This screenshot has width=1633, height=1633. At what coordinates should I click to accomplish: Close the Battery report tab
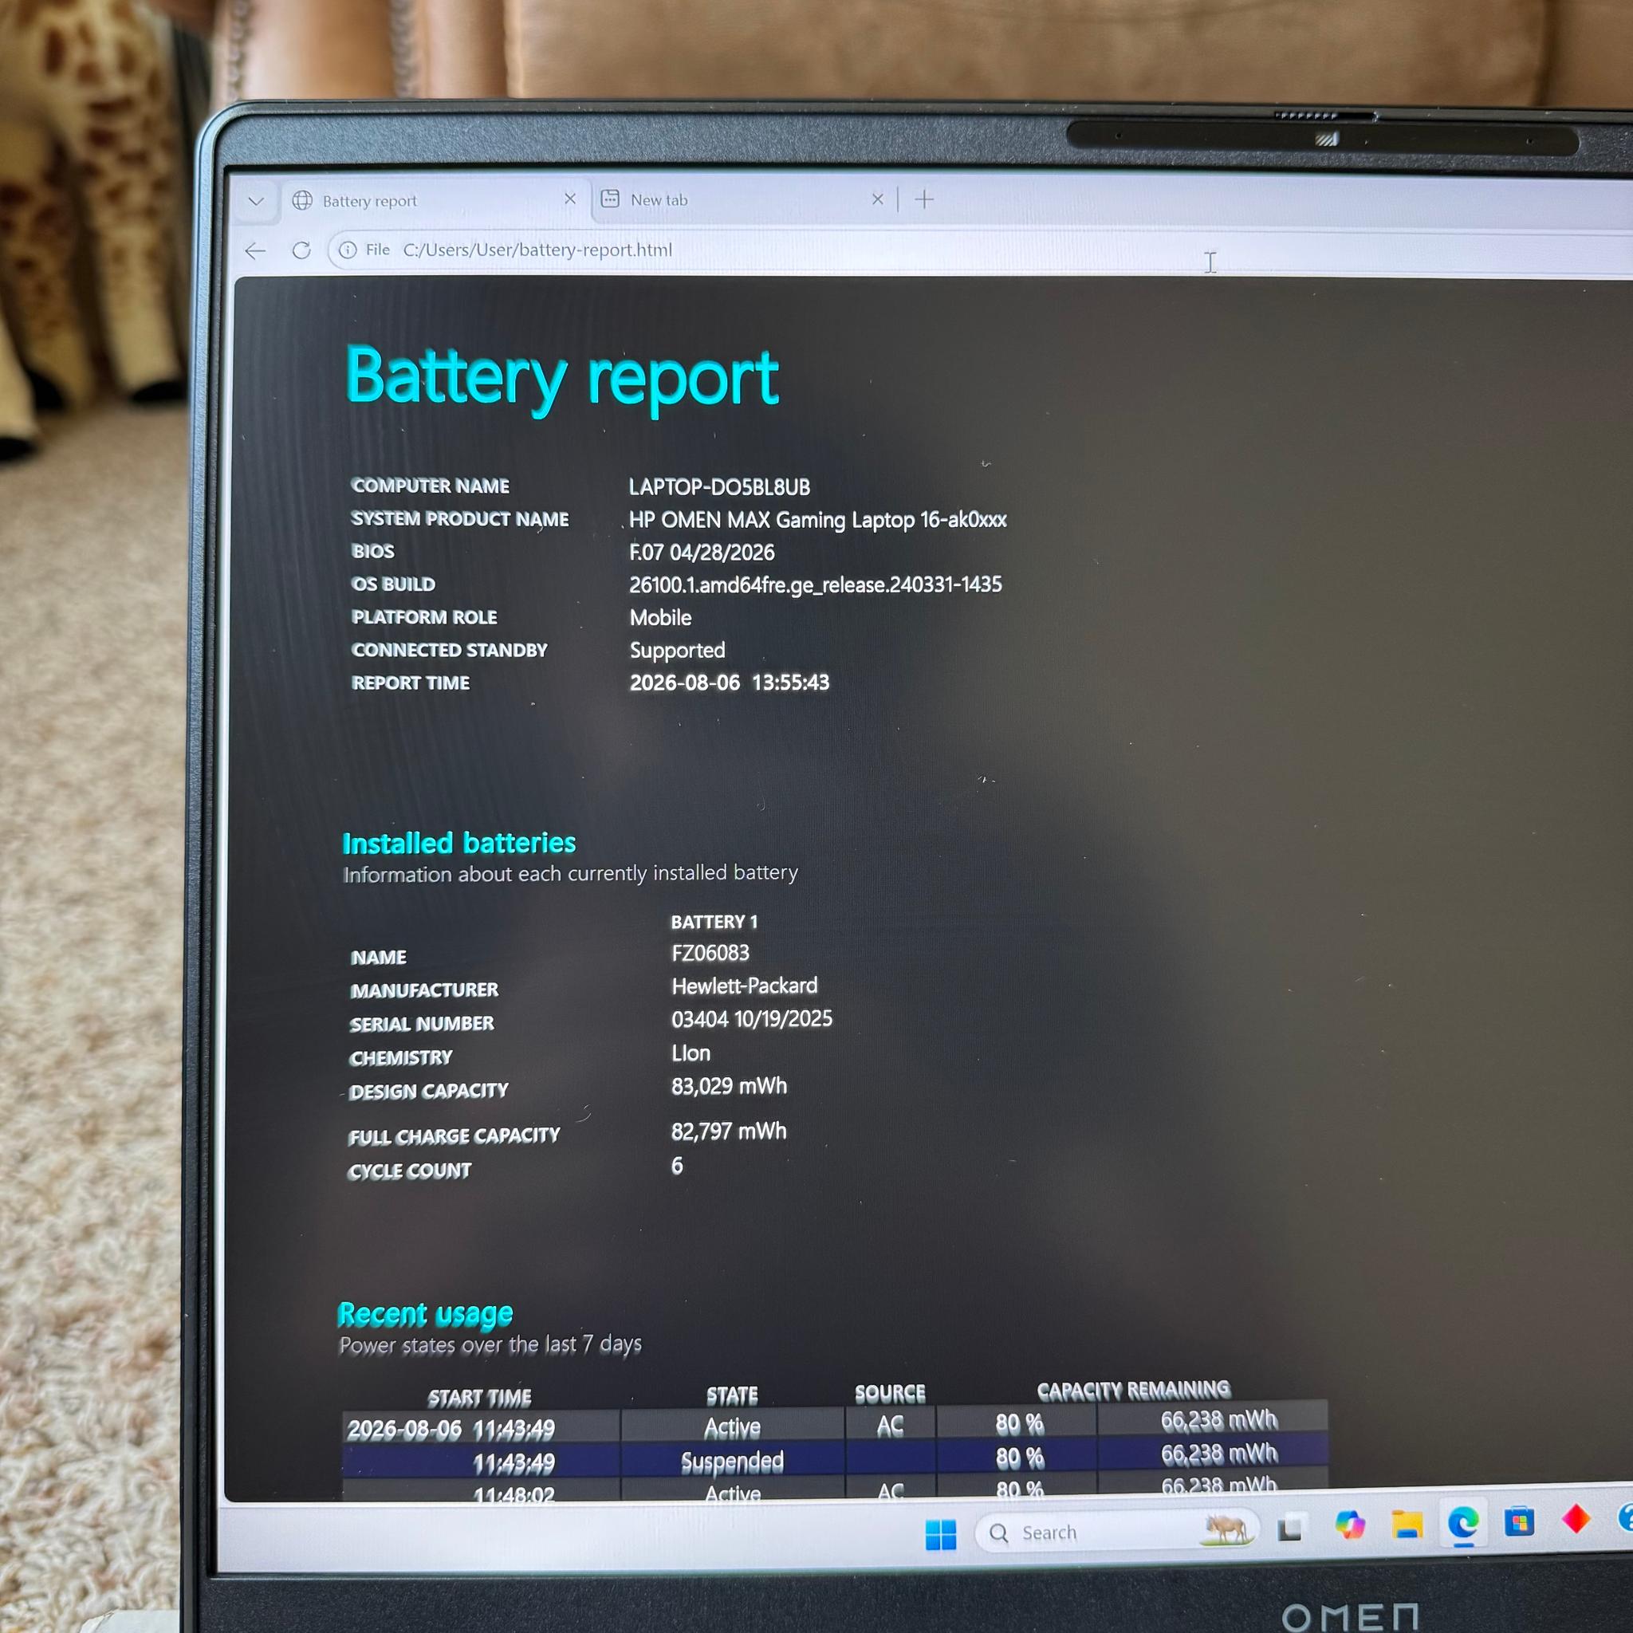pyautogui.click(x=569, y=199)
